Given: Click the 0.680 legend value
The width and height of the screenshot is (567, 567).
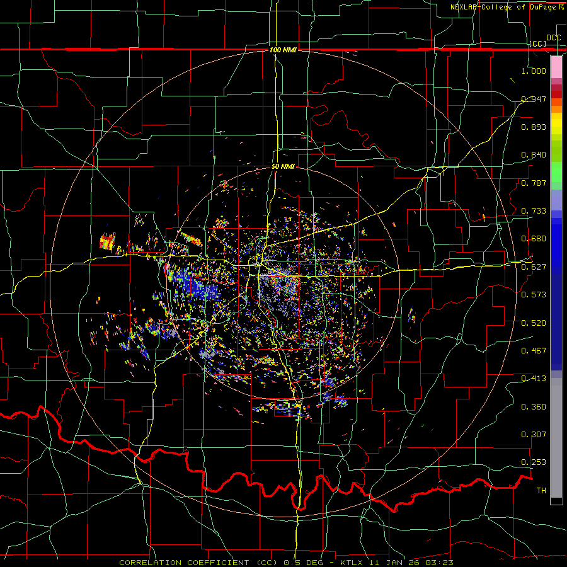Looking at the screenshot, I should [534, 238].
